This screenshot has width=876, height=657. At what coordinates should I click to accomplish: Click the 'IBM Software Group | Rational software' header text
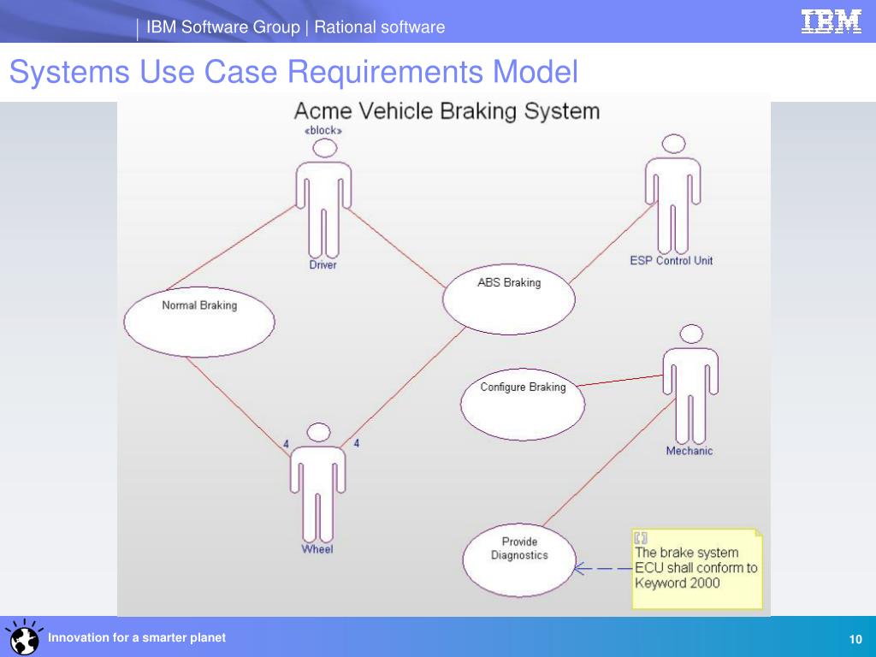[295, 27]
